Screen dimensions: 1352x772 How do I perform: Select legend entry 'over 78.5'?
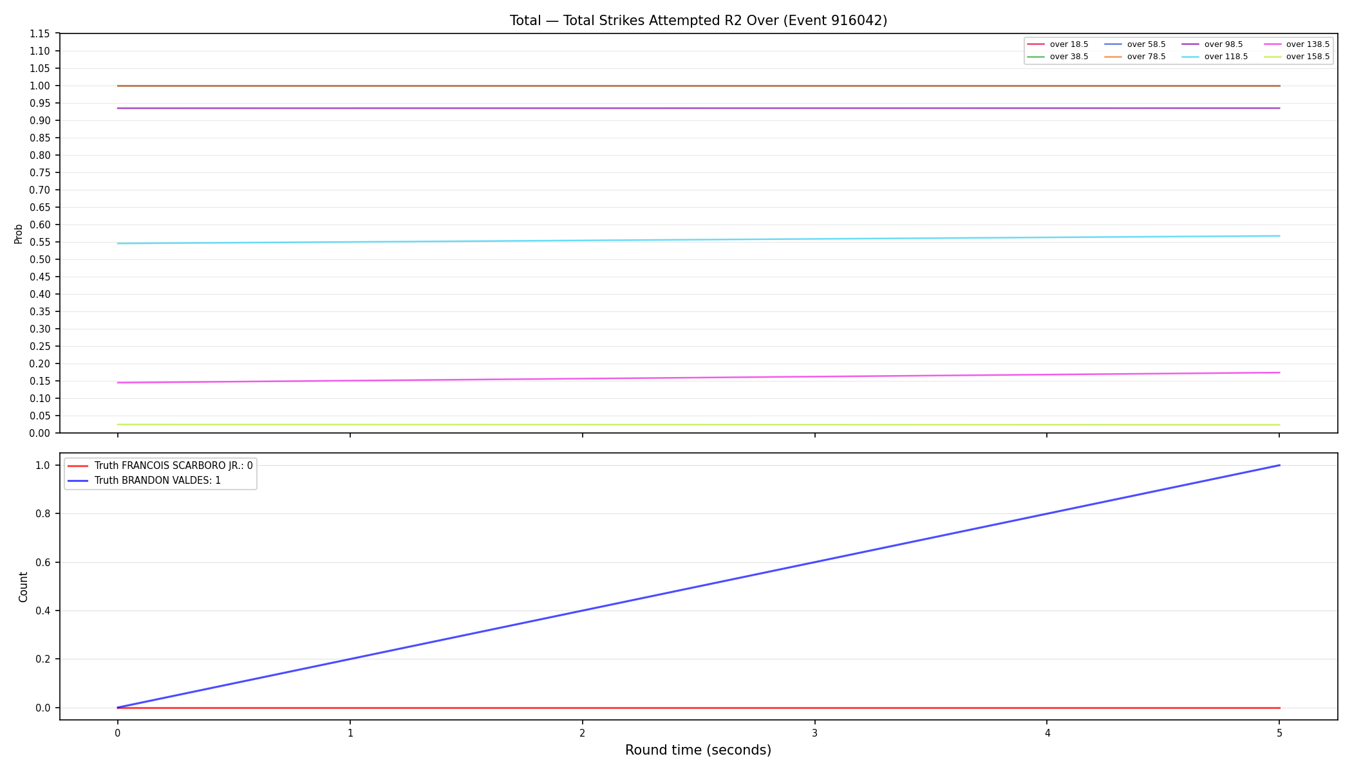coord(1135,57)
